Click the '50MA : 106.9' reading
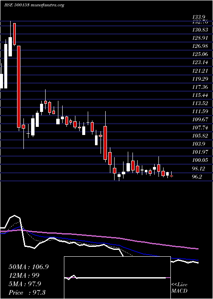Screen dimensions: 213x299 click(29, 267)
